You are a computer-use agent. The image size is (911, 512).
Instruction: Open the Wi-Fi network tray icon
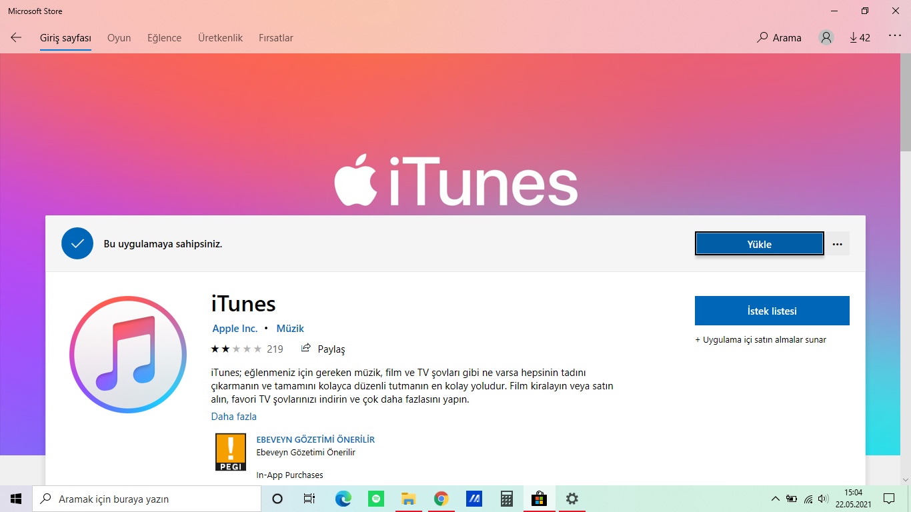click(808, 499)
